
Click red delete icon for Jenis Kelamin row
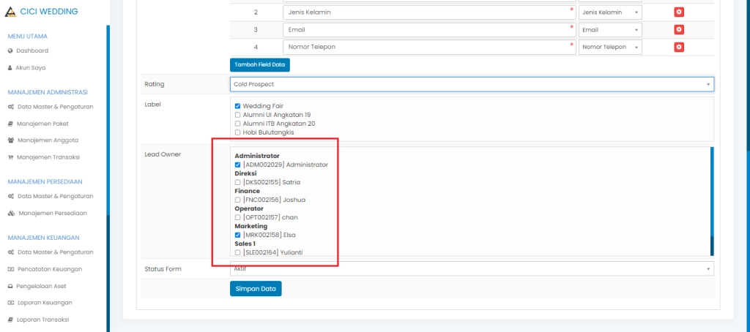679,12
